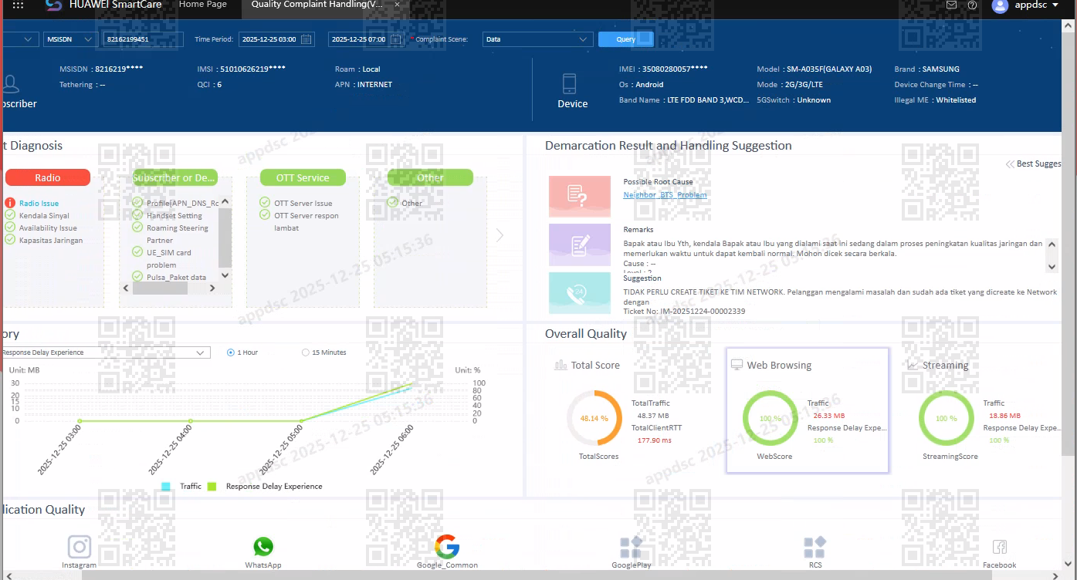
Task: Open the app grid menu icon
Action: tap(18, 5)
